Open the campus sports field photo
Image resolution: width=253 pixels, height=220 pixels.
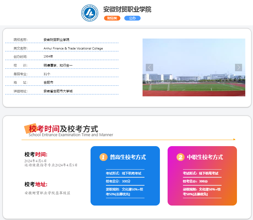(x=194, y=67)
